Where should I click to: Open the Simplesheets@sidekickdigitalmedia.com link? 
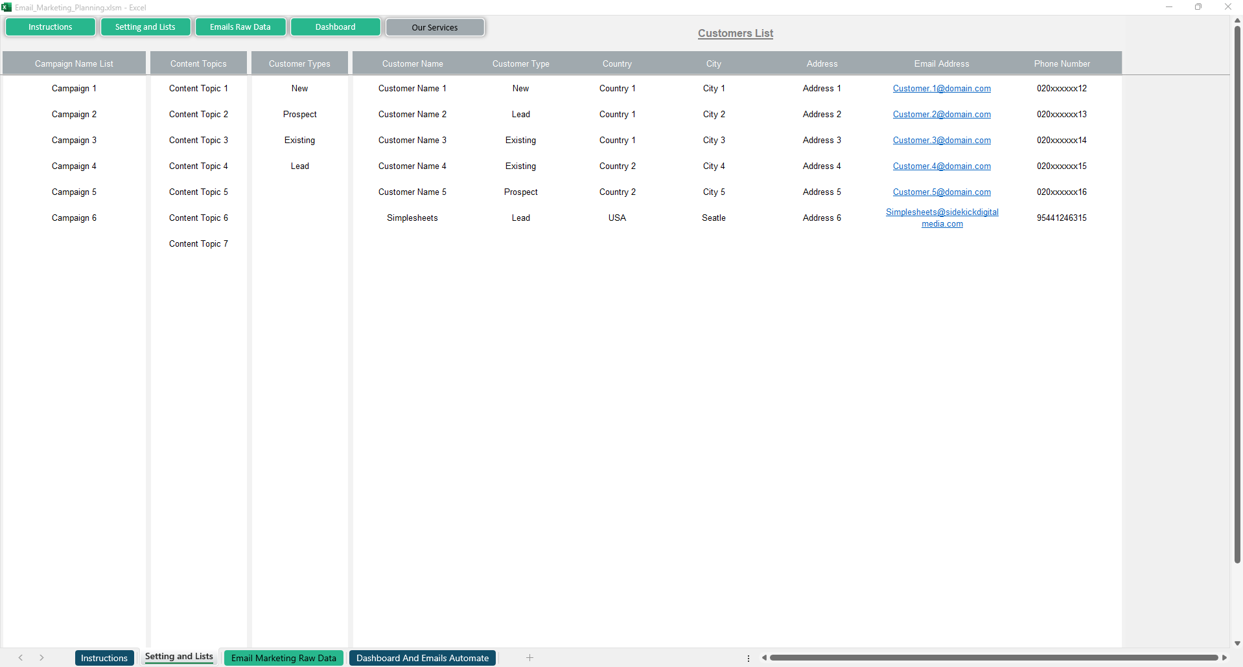coord(942,218)
